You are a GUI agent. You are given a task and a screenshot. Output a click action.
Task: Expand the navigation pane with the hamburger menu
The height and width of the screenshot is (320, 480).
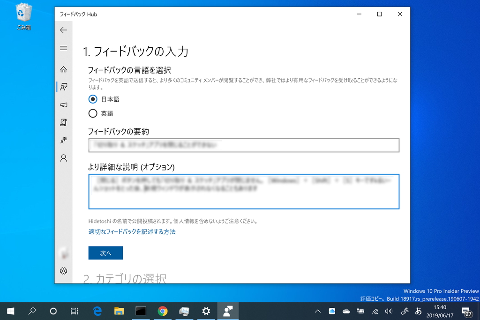pyautogui.click(x=63, y=48)
